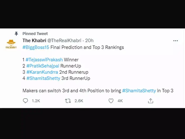Screen dimensions: 185x139
Task: Open The Khabri profile avatar
Action: pos(11,44)
